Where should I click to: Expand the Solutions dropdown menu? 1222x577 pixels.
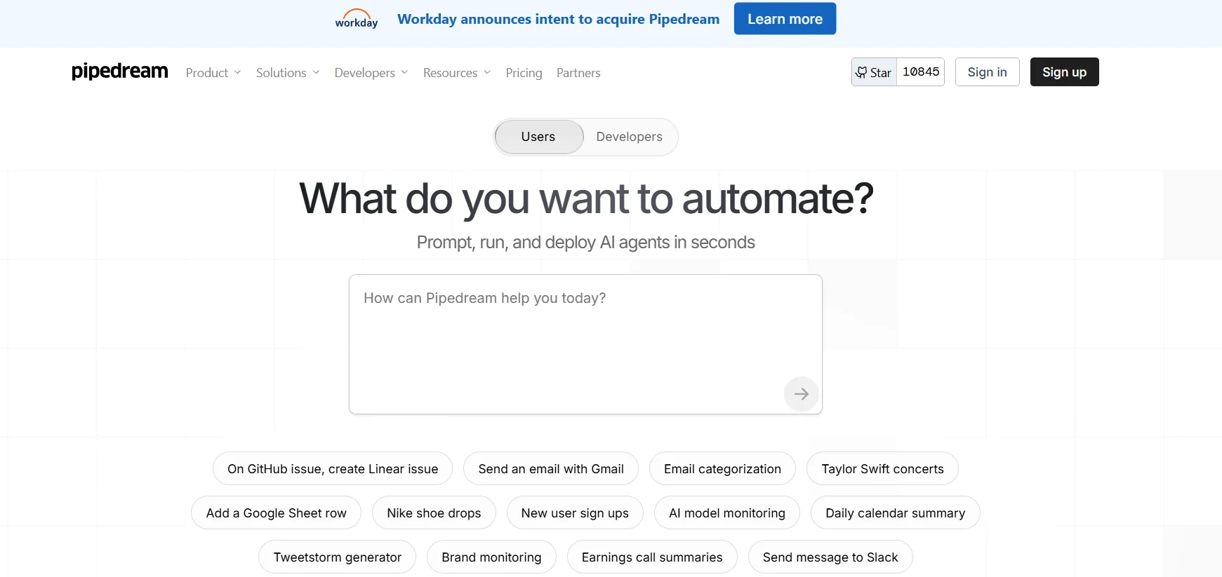coord(287,73)
